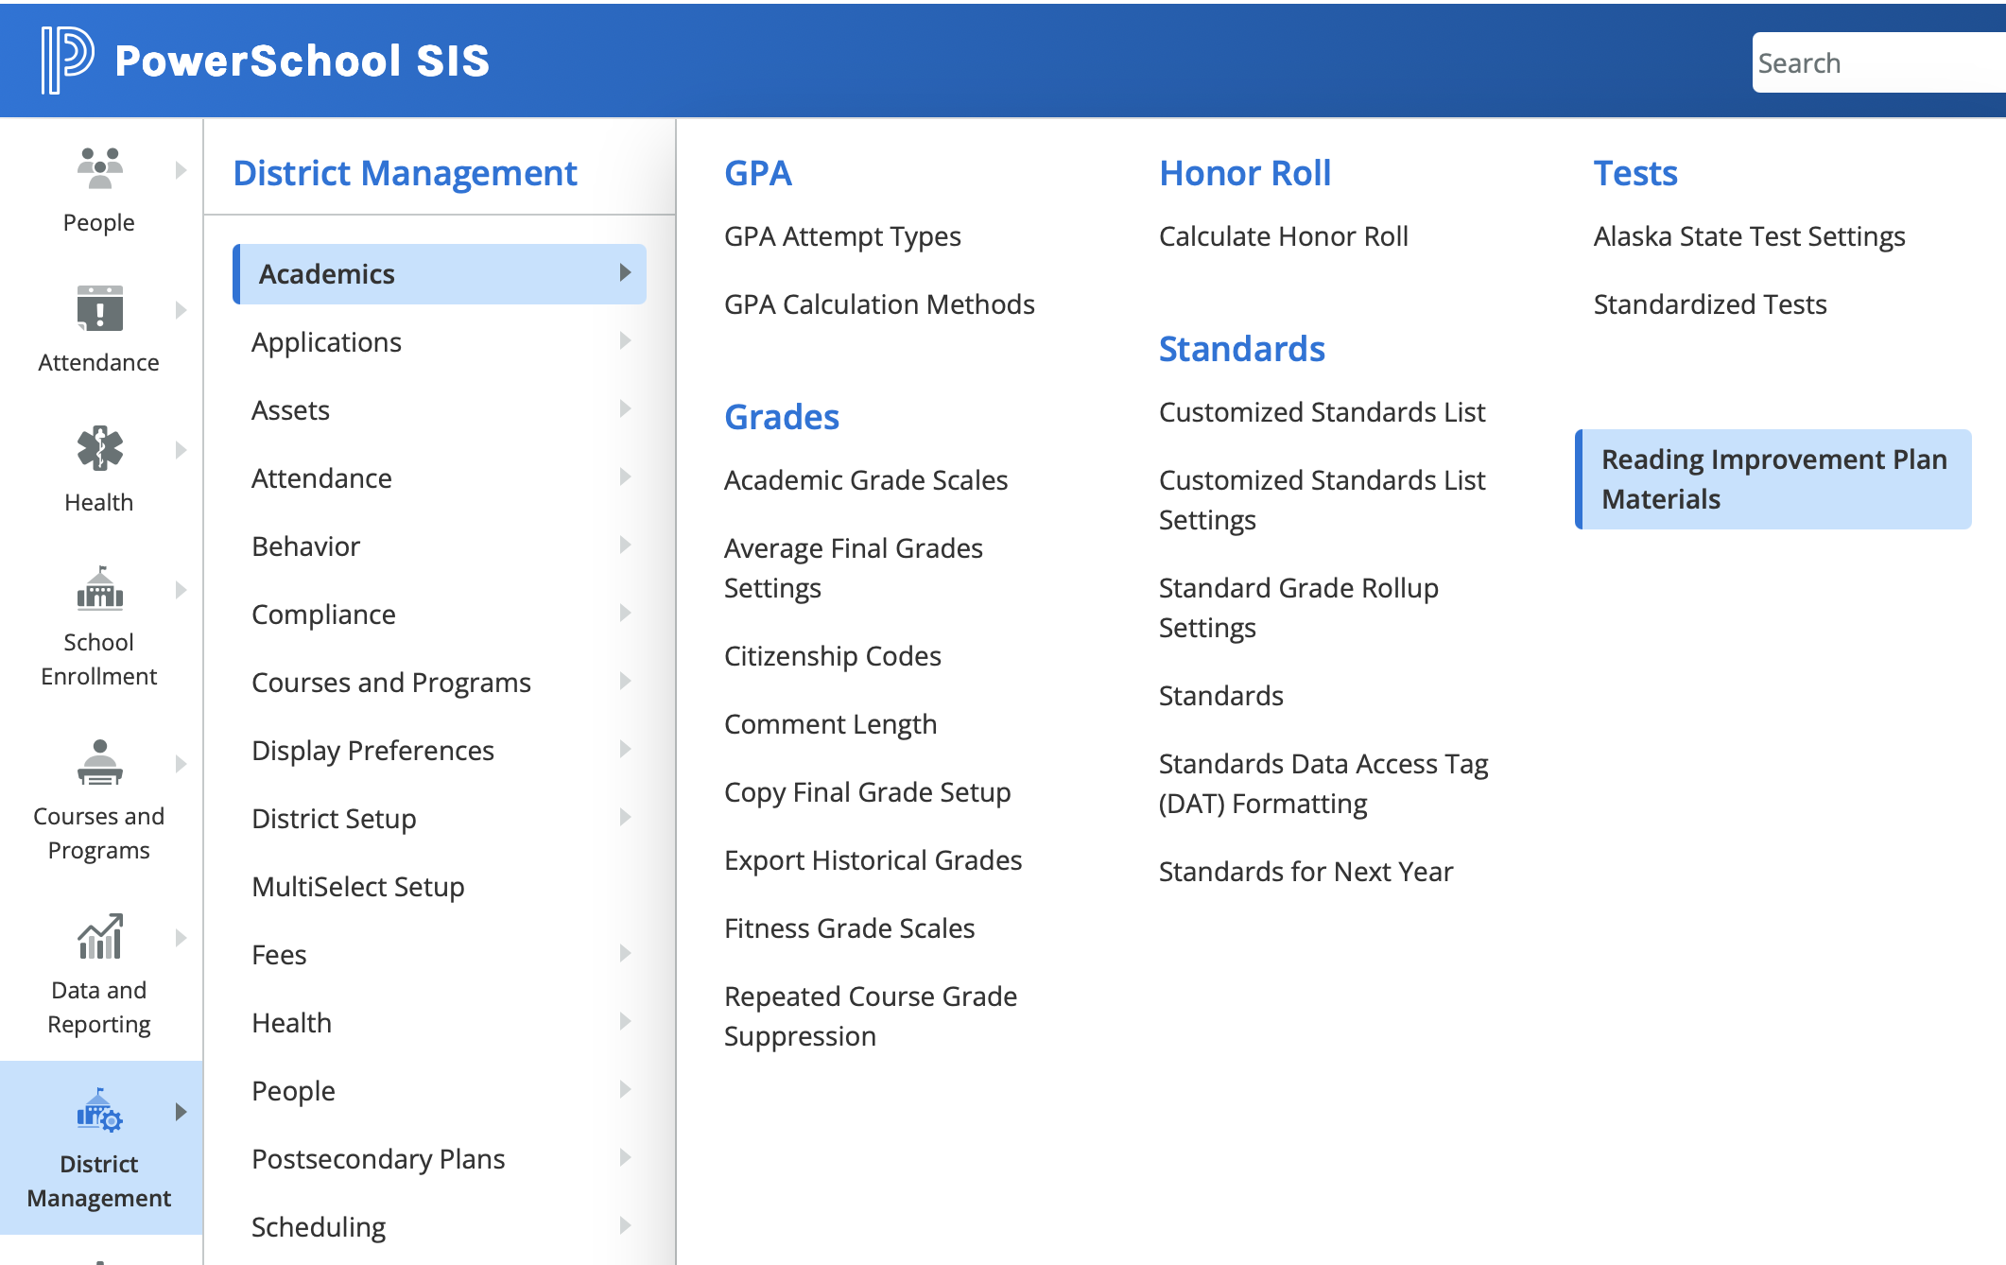
Task: Expand the Applications submenu arrow
Action: (624, 341)
